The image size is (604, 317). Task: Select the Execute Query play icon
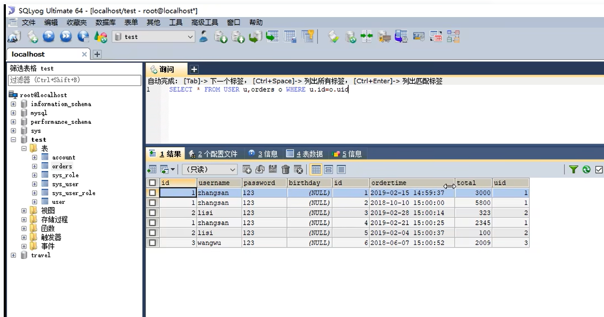[48, 37]
